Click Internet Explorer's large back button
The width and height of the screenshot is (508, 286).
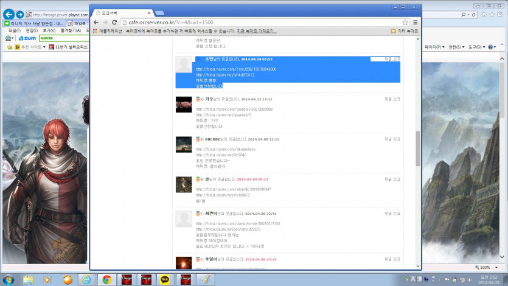9,14
